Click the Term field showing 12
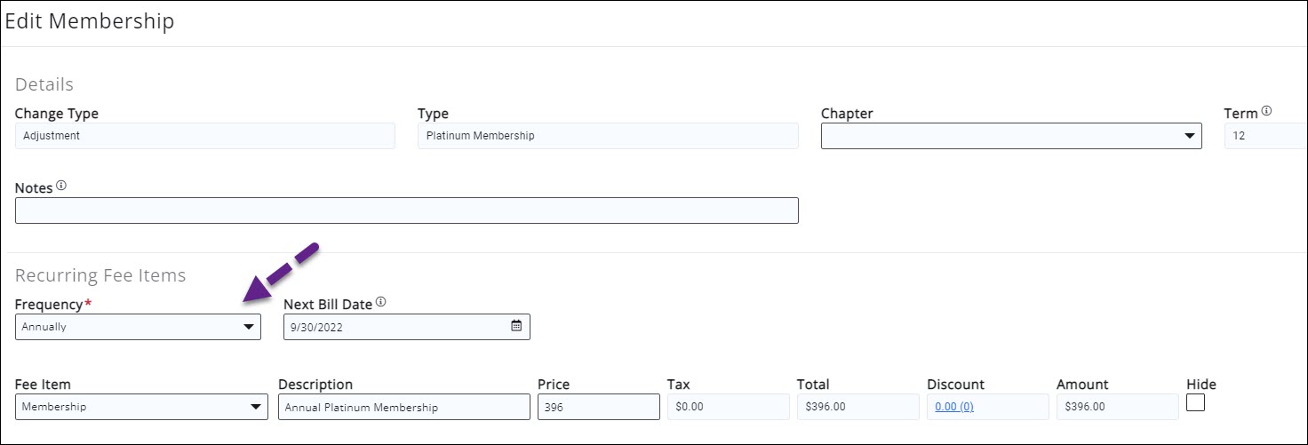 click(x=1264, y=136)
